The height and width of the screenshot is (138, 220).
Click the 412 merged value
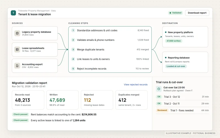[x=143, y=49]
